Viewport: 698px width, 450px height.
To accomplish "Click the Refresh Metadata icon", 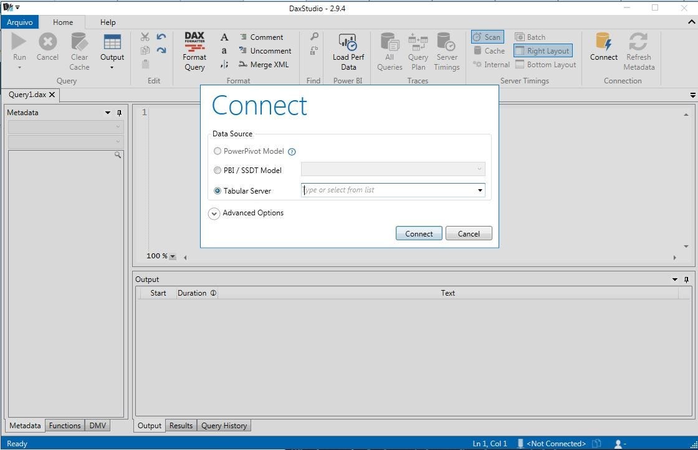I will (x=638, y=41).
